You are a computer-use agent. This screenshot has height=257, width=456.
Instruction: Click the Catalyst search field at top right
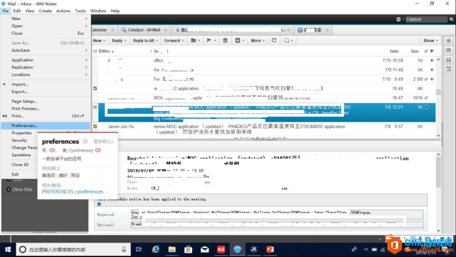[426, 19]
